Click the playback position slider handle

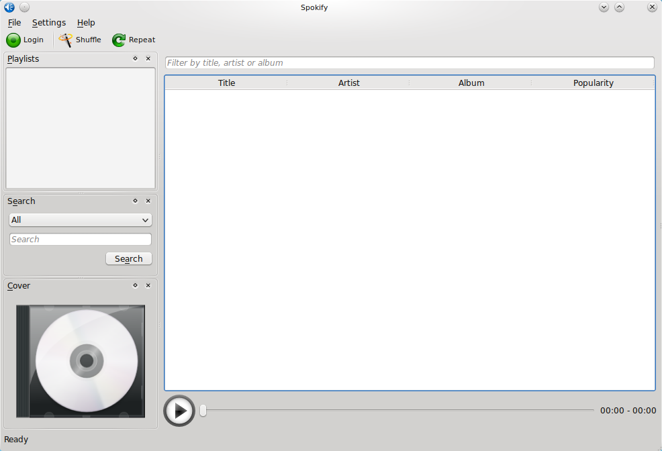pyautogui.click(x=203, y=411)
